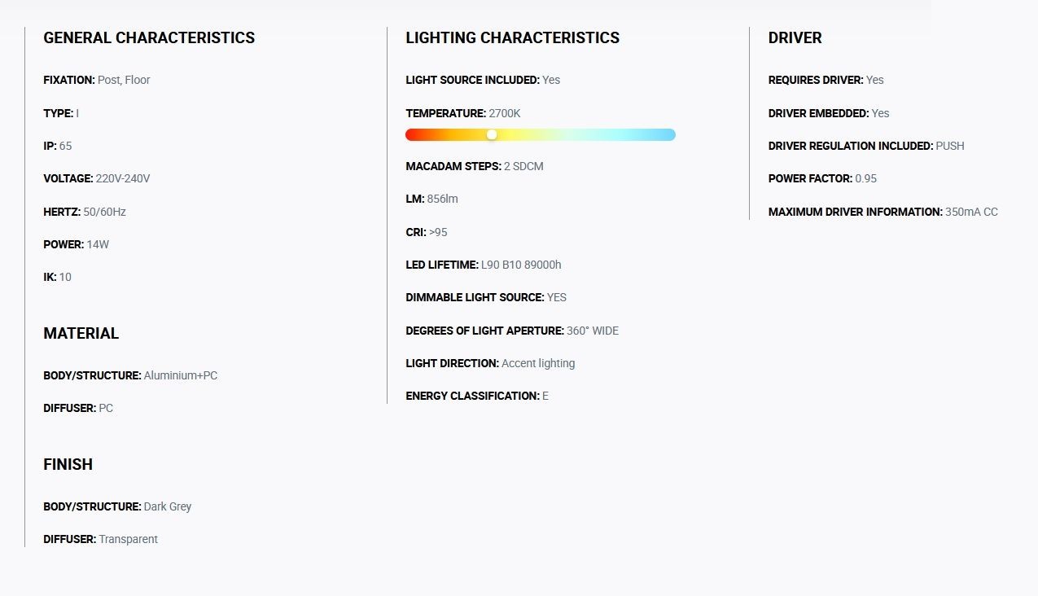Click the IK value '10'

pos(65,277)
